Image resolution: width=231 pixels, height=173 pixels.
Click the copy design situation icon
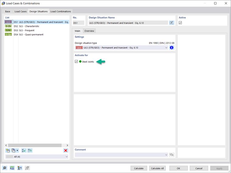[x=13, y=150]
